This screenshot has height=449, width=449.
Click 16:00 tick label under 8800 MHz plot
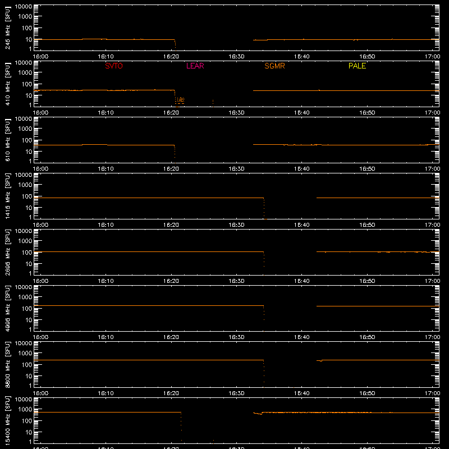pyautogui.click(x=40, y=393)
